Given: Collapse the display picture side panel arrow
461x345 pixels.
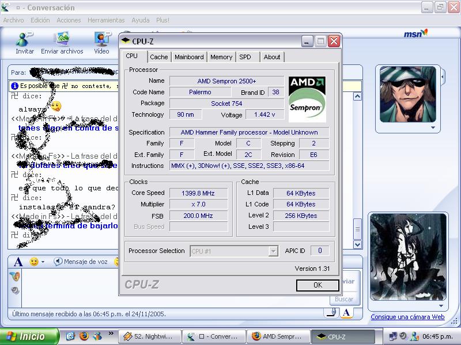Looking at the screenshot, I should coord(443,77).
